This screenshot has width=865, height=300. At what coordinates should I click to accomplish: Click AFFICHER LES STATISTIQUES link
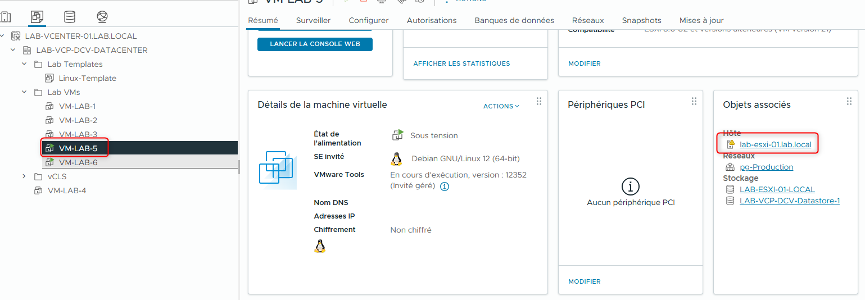461,63
